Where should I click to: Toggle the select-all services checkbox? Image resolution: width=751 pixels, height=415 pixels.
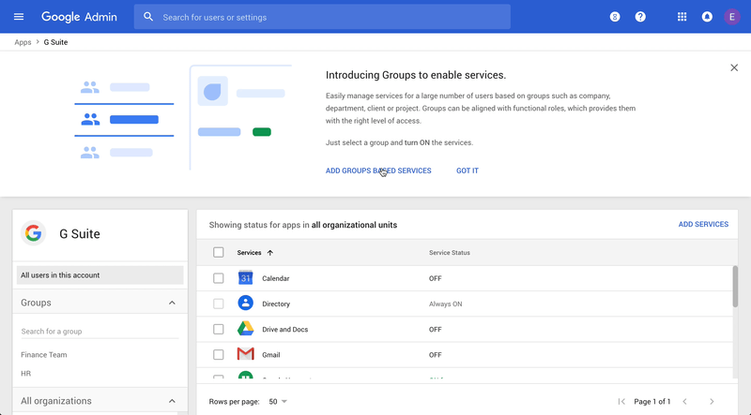coord(219,252)
